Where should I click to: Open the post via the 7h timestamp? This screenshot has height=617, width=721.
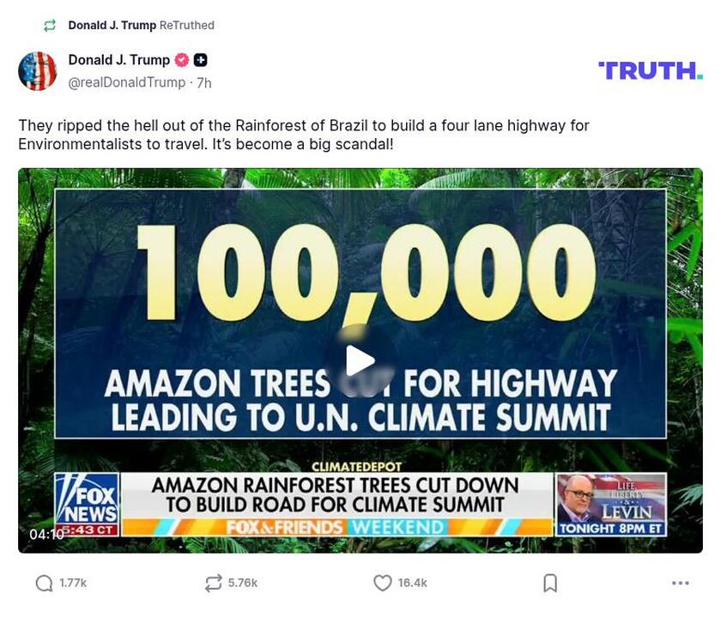204,83
